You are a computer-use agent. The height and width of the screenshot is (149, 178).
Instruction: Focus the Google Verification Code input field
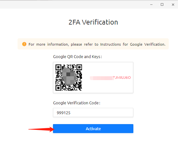pyautogui.click(x=93, y=112)
